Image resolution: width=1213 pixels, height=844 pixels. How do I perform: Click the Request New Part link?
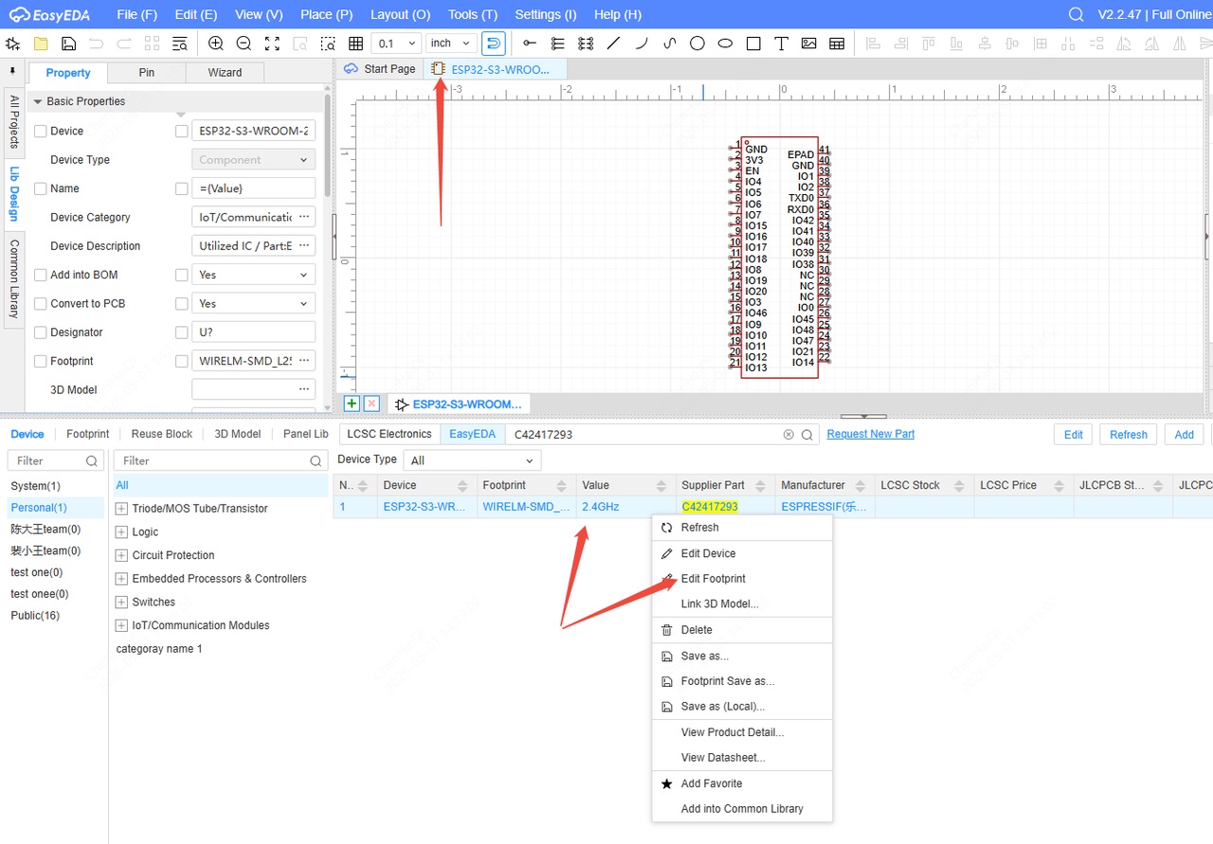click(871, 434)
